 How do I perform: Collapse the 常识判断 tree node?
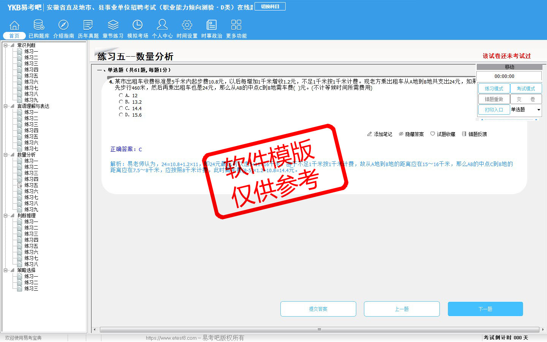tap(6, 45)
